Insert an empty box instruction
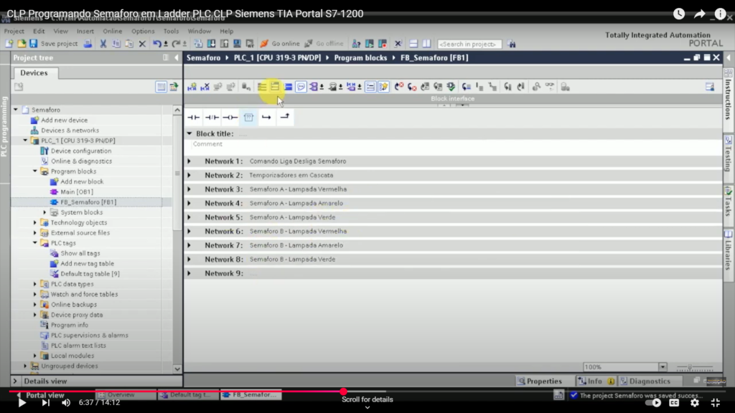The height and width of the screenshot is (413, 735). coord(248,117)
